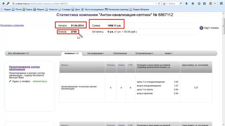Open the address bar history dropdown arrow
Viewport: 225px width, 126px height.
pyautogui.click(x=156, y=3)
